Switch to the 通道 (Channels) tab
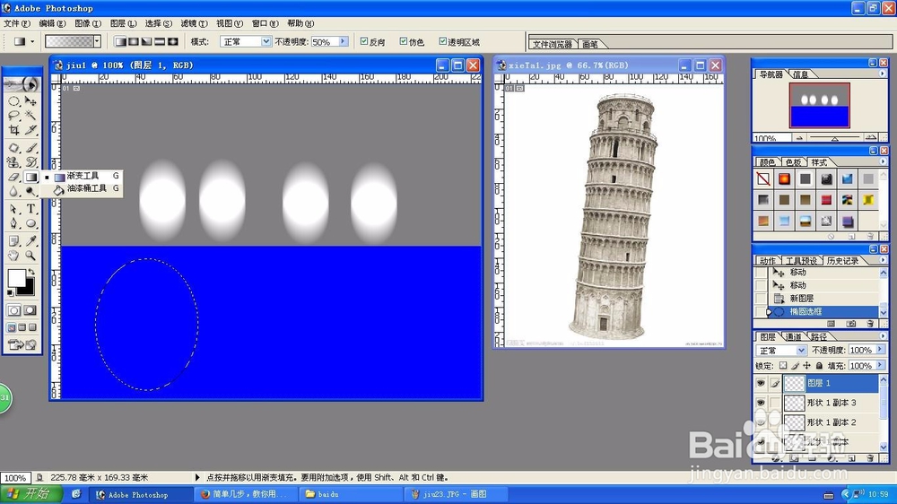The width and height of the screenshot is (897, 504). click(793, 336)
